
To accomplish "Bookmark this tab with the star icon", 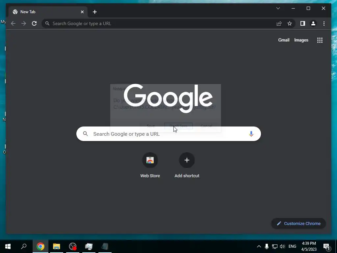I will (290, 23).
